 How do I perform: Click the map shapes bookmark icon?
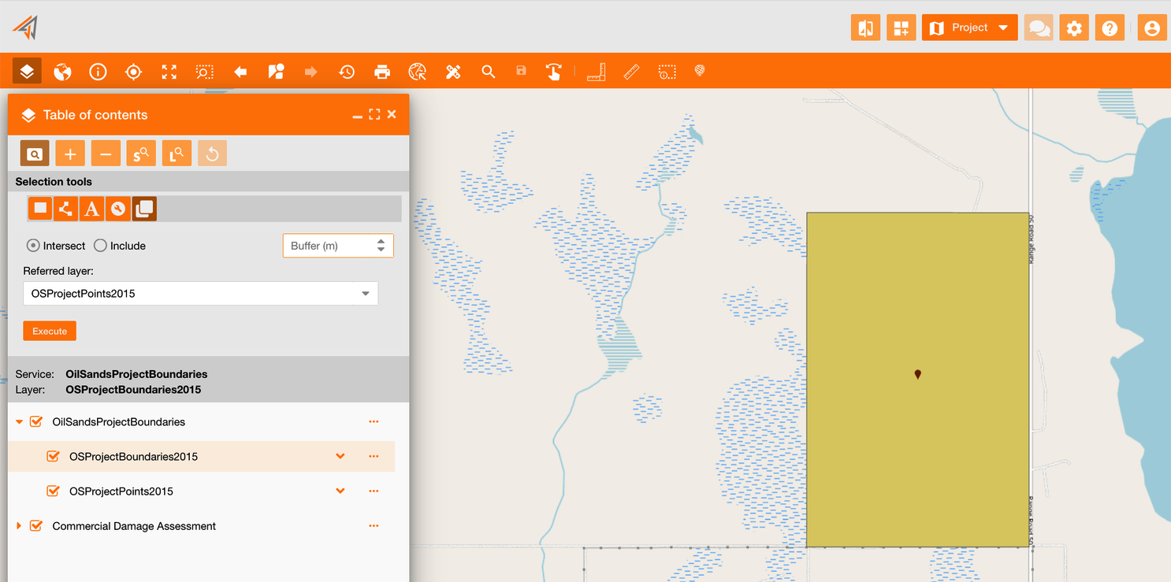[x=276, y=72]
